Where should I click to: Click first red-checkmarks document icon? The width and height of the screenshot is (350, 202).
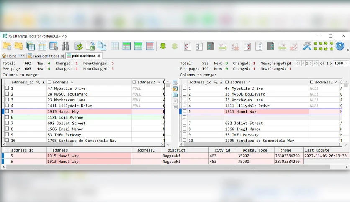(x=187, y=46)
